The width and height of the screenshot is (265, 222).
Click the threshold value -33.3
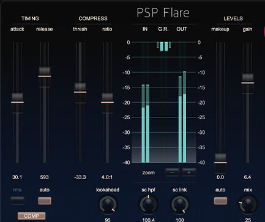pos(80,177)
